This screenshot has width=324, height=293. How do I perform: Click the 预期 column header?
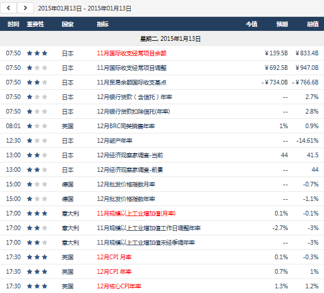[282, 24]
